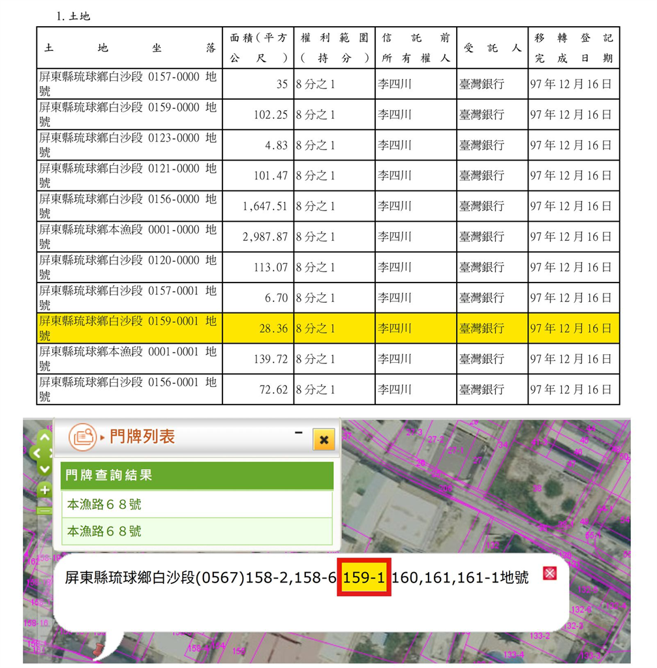Click the 2,987.87 area value cell
657x668 pixels.
(266, 237)
